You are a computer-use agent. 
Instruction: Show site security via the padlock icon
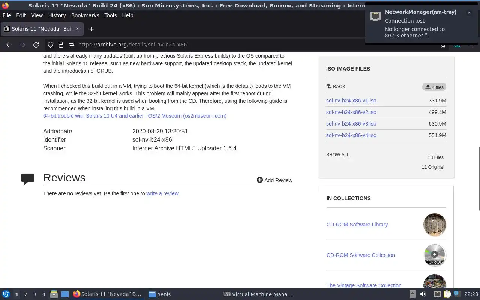[x=61, y=45]
